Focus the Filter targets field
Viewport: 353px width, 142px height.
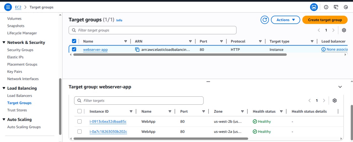tap(139, 101)
